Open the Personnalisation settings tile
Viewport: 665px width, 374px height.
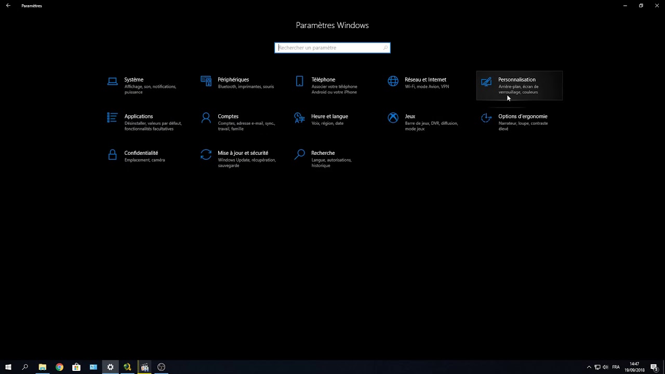[x=520, y=86]
